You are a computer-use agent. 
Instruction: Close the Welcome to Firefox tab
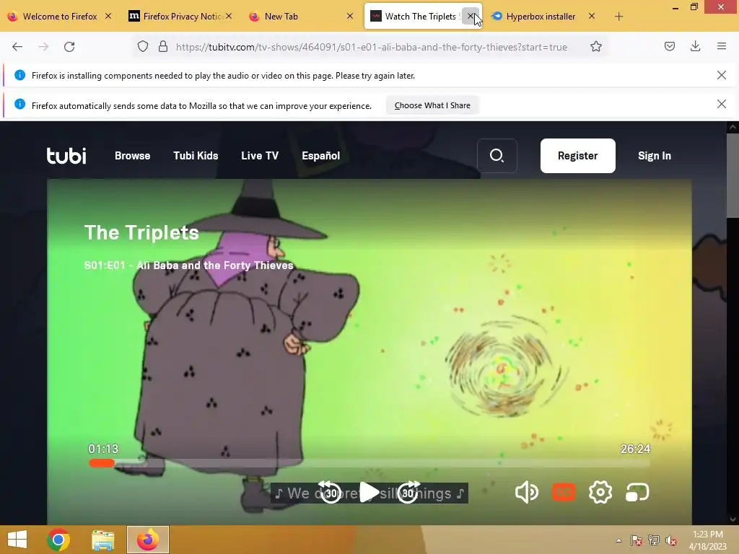(108, 16)
